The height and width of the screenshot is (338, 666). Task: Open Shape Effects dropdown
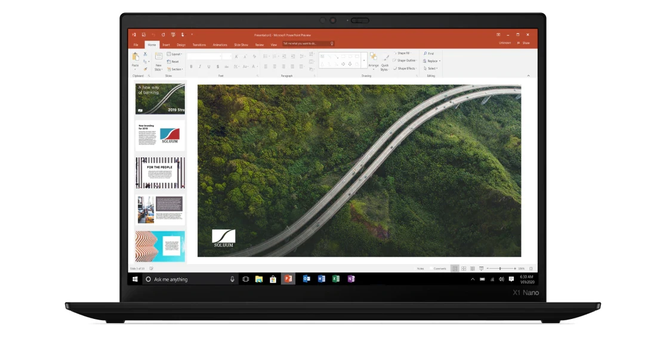[x=405, y=69]
